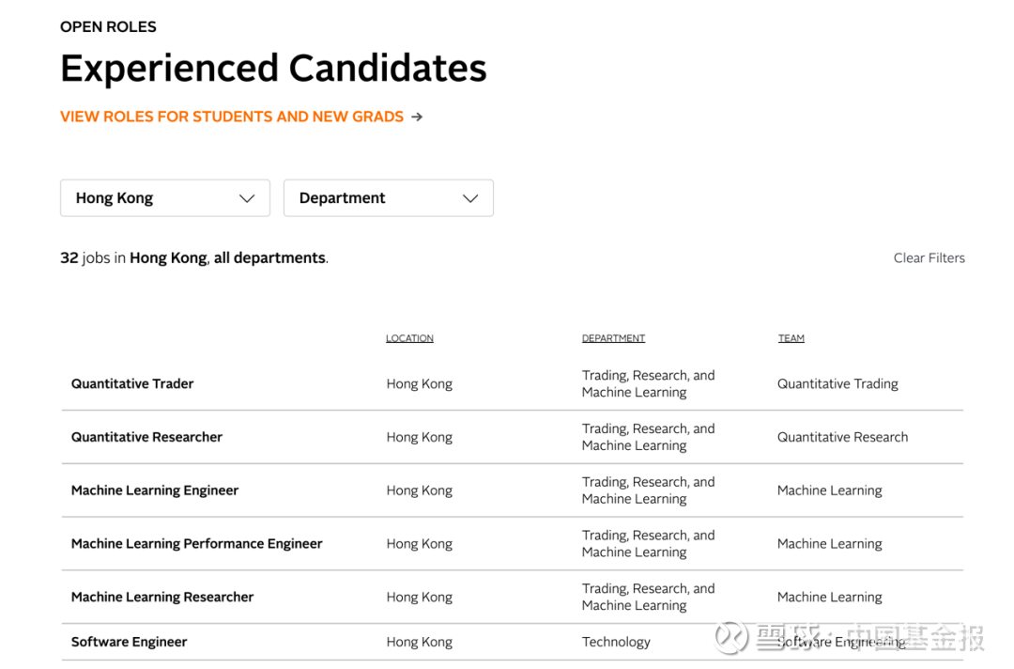Click Clear Filters
The image size is (1014, 669).
pyautogui.click(x=929, y=258)
